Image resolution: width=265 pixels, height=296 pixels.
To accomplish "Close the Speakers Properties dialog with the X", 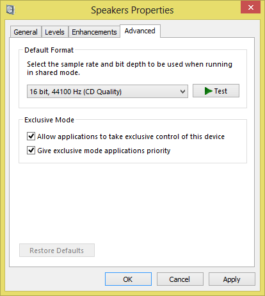I will pyautogui.click(x=251, y=7).
